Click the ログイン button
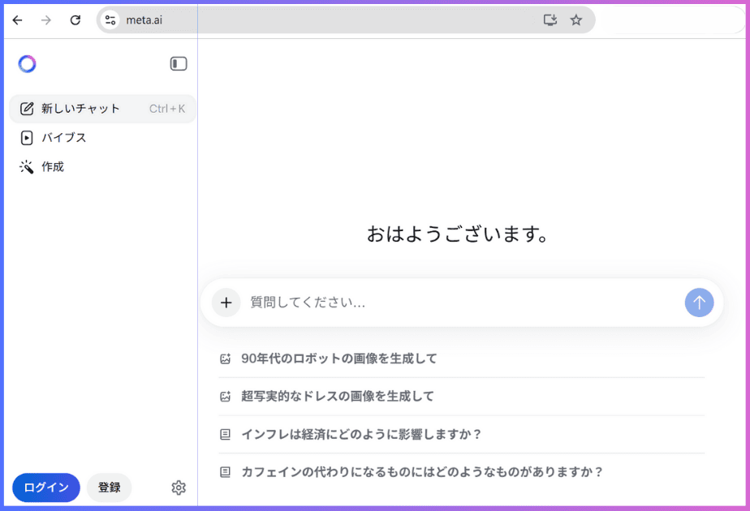This screenshot has height=511, width=750. pyautogui.click(x=45, y=487)
